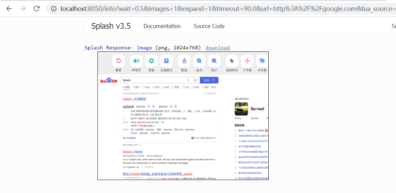
Task: Open the splash - 百度翻译 result link
Action: [135, 99]
